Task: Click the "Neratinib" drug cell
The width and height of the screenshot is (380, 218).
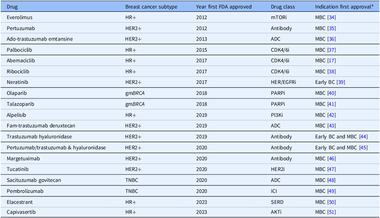Action: pyautogui.click(x=17, y=82)
